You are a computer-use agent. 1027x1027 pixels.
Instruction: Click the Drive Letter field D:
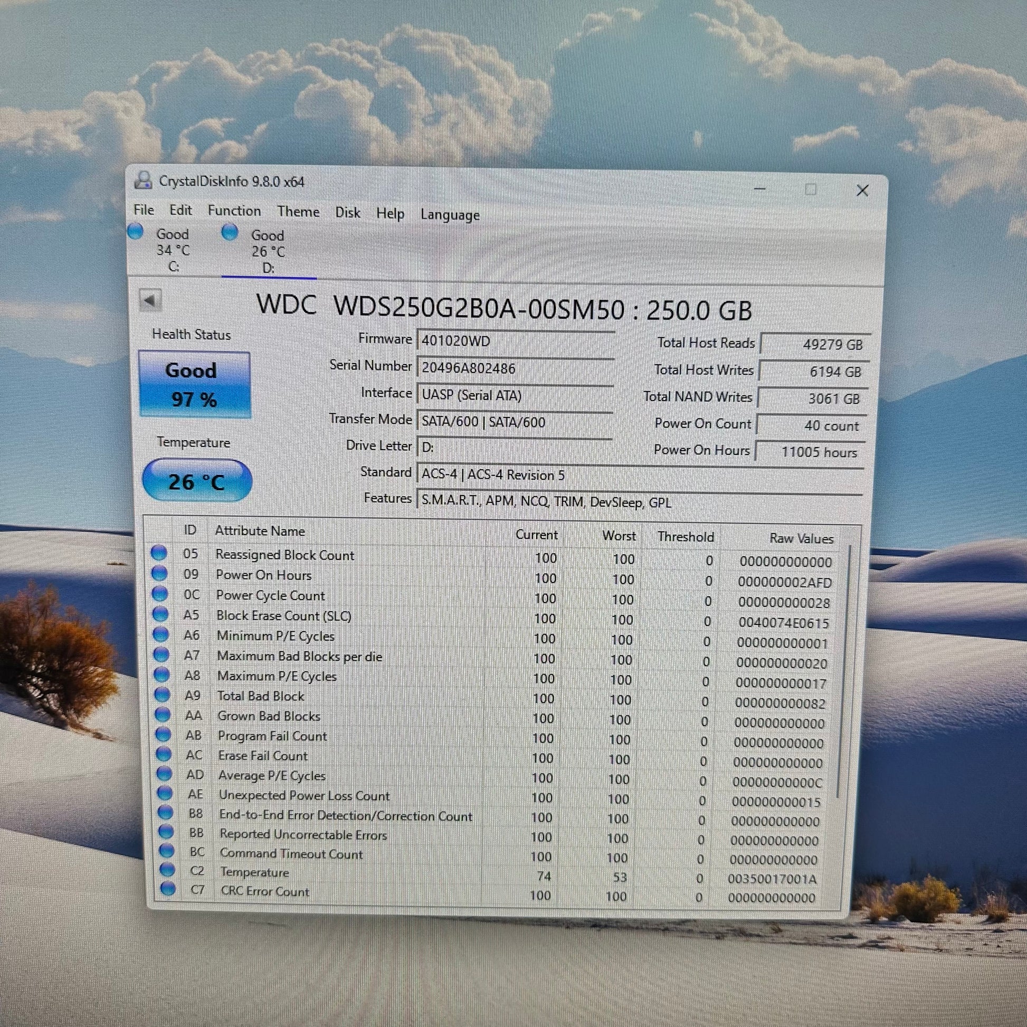(x=513, y=448)
